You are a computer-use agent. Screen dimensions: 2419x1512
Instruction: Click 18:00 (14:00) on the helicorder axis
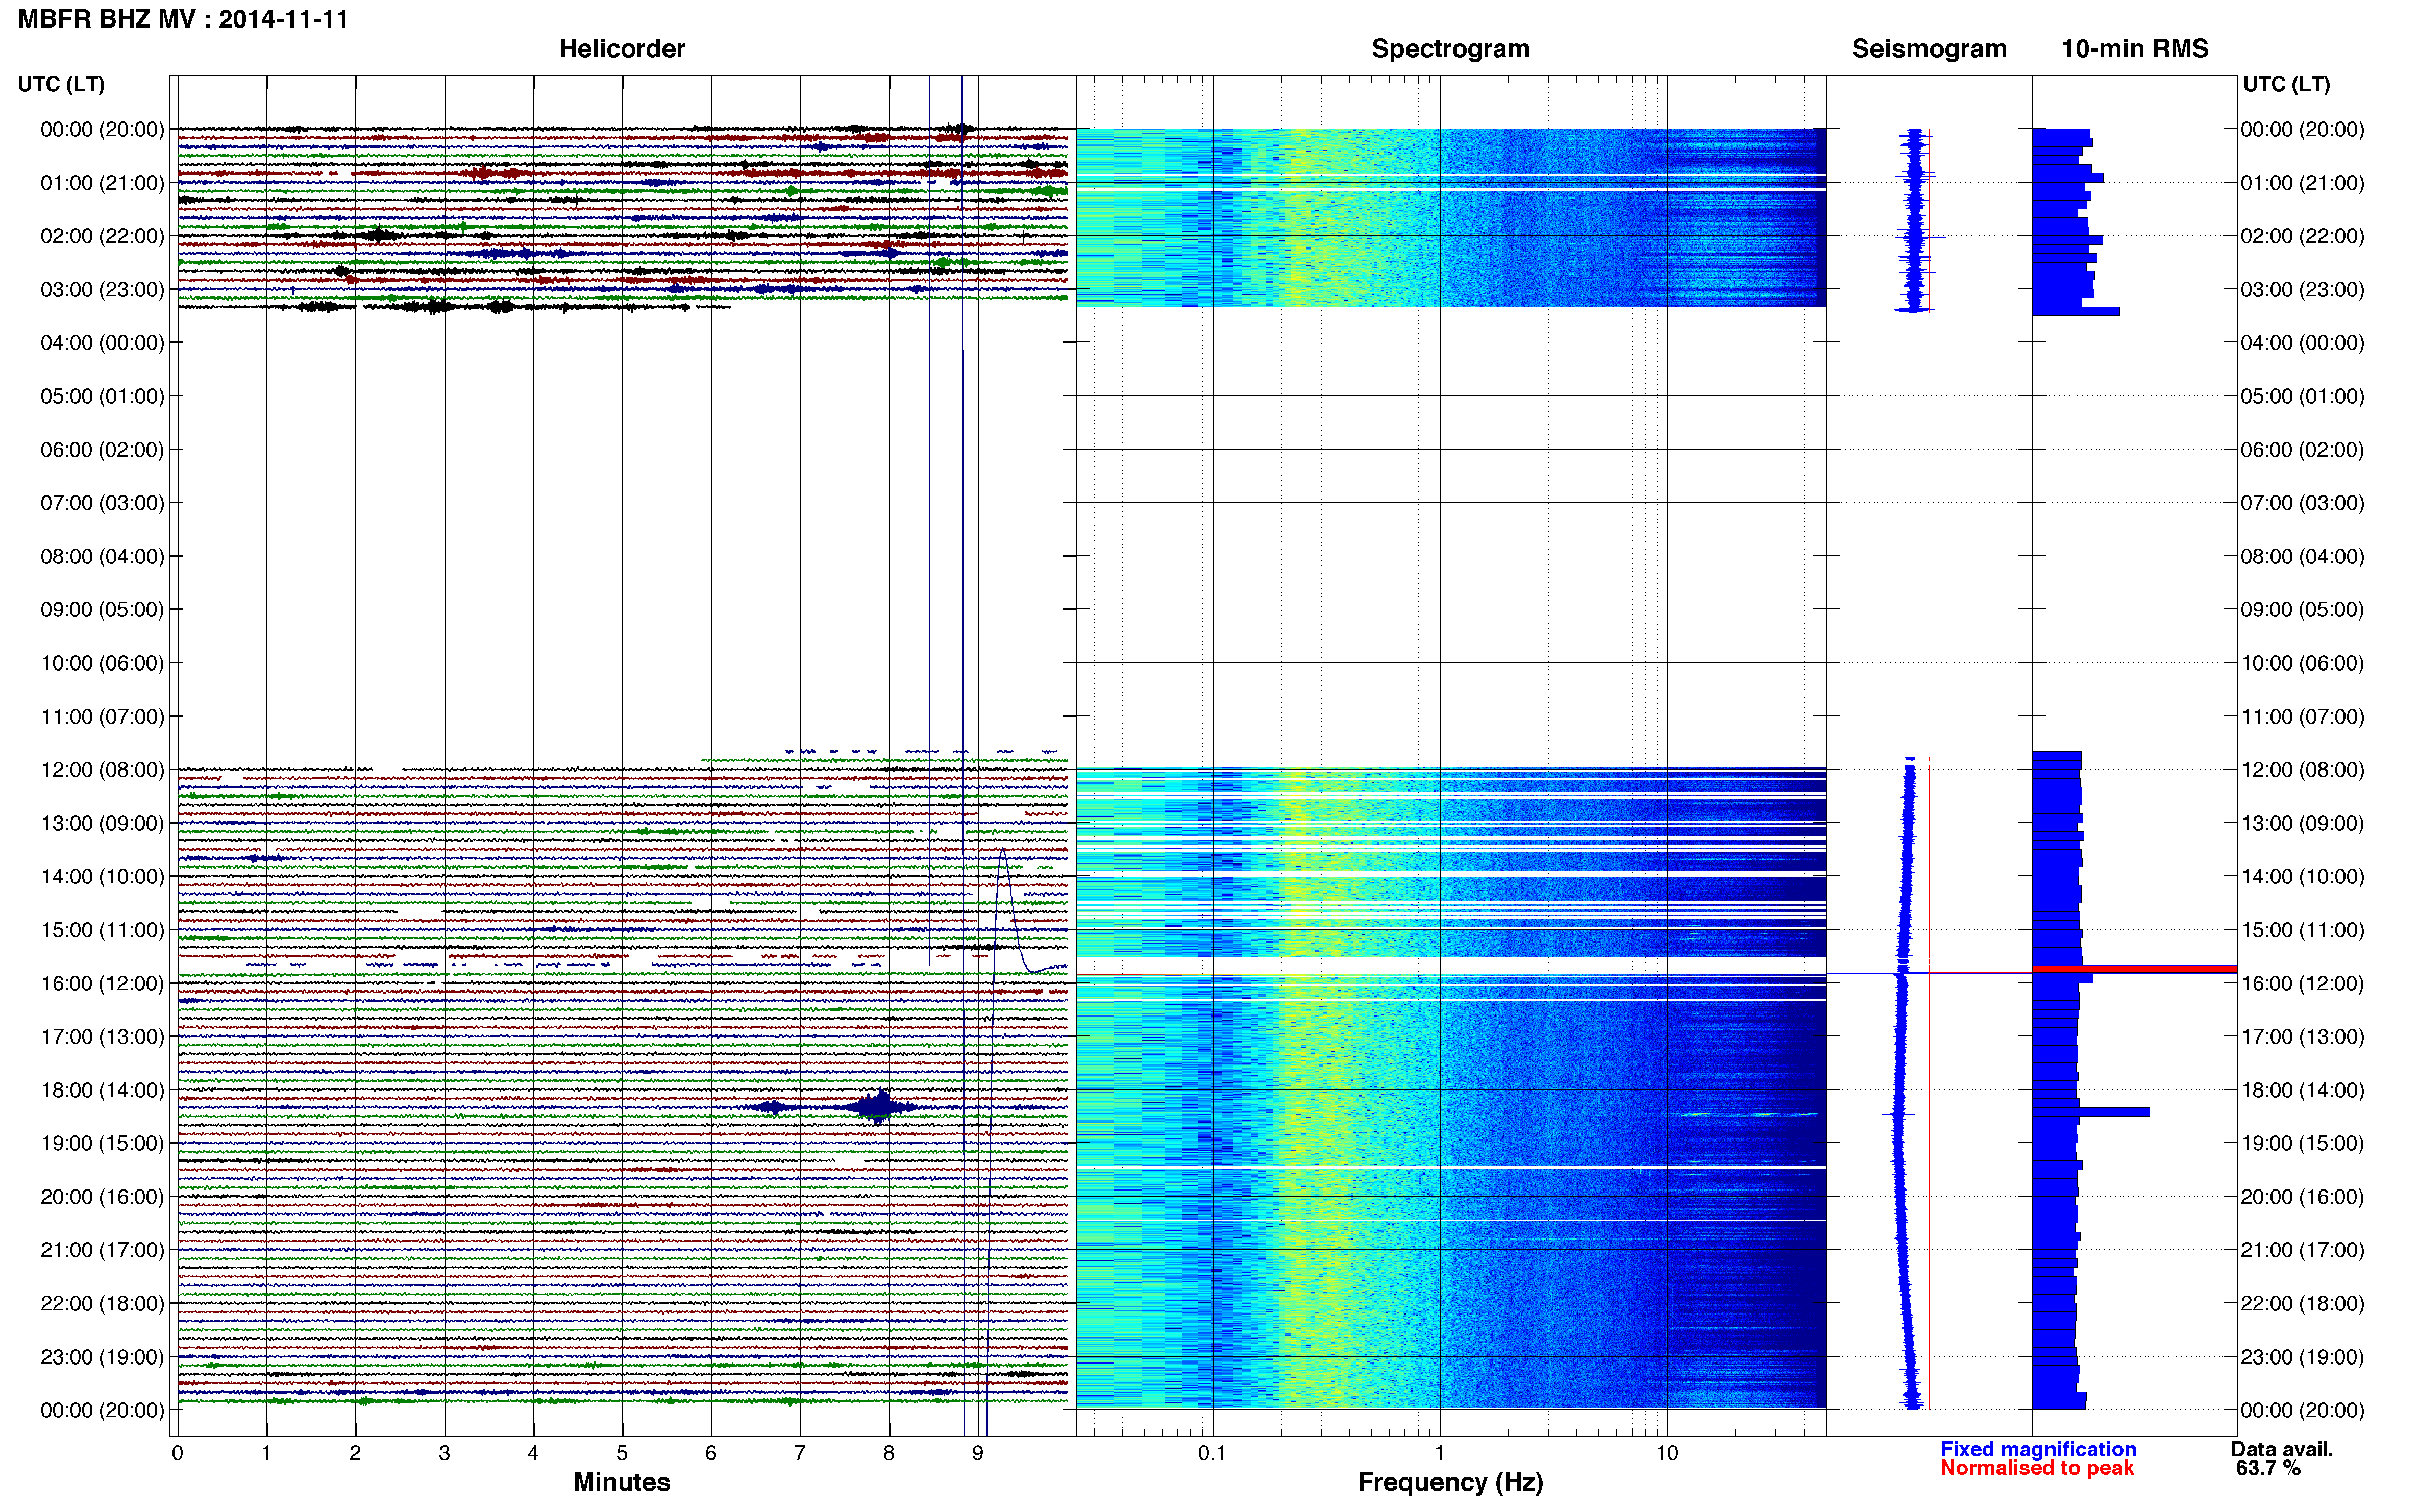point(102,1090)
